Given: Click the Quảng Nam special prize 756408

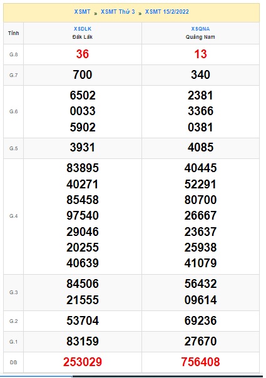Looking at the screenshot, I should point(200,362).
